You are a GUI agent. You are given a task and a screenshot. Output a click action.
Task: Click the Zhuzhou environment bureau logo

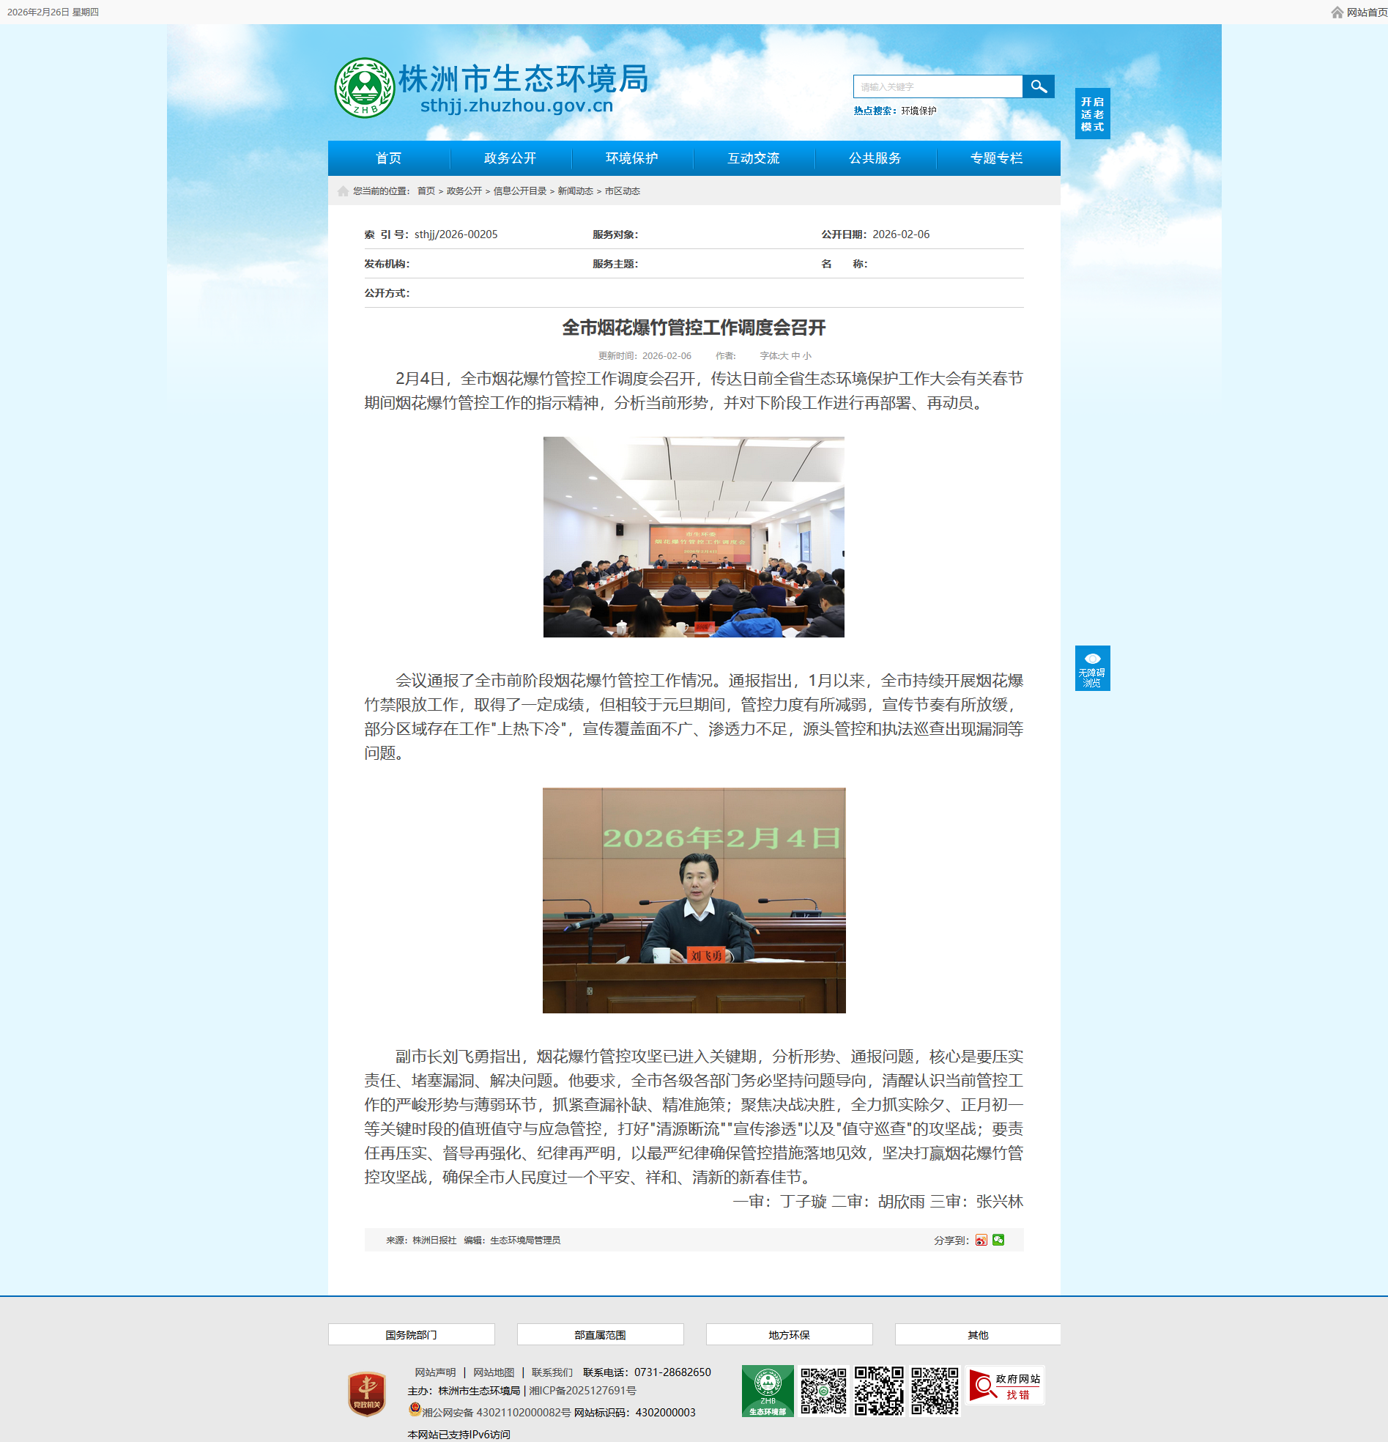click(364, 88)
